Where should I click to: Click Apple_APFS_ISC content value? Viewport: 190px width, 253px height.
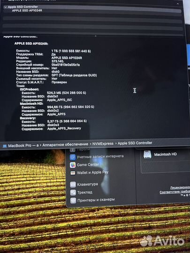(x=60, y=100)
